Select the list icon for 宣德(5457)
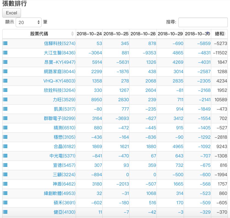The width and height of the screenshot is (230, 218). coord(5,165)
